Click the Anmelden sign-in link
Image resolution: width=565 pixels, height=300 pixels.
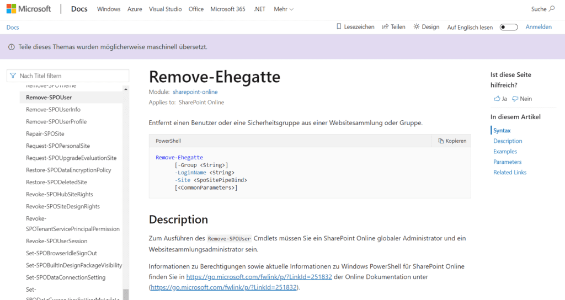click(539, 26)
